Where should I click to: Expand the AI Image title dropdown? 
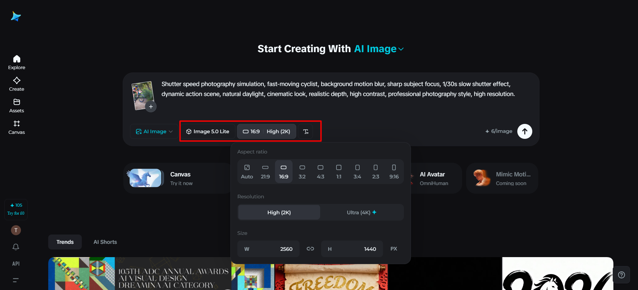pos(379,49)
